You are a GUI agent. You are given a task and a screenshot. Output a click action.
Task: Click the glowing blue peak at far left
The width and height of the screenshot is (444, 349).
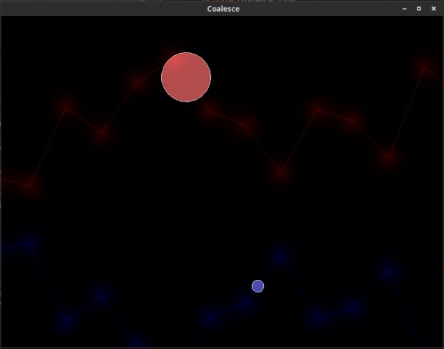30,244
